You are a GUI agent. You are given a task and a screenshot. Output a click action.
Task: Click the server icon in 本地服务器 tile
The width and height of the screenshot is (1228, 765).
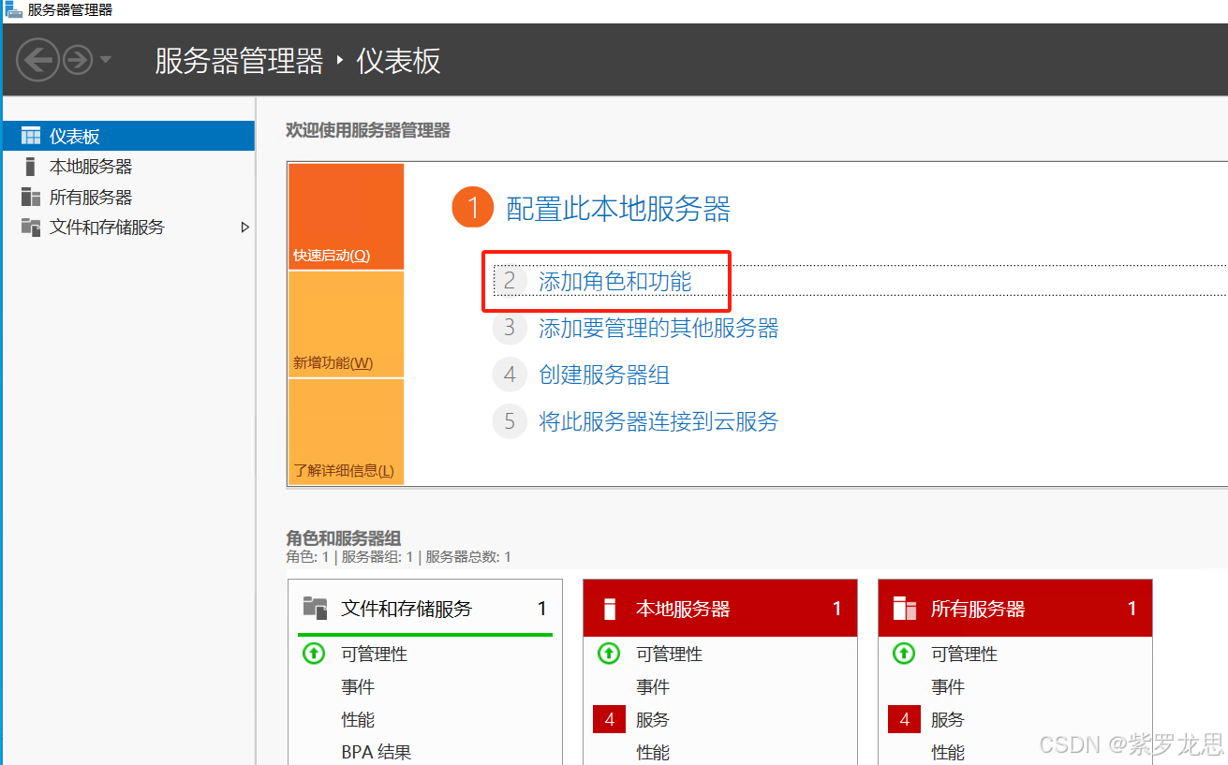click(610, 609)
